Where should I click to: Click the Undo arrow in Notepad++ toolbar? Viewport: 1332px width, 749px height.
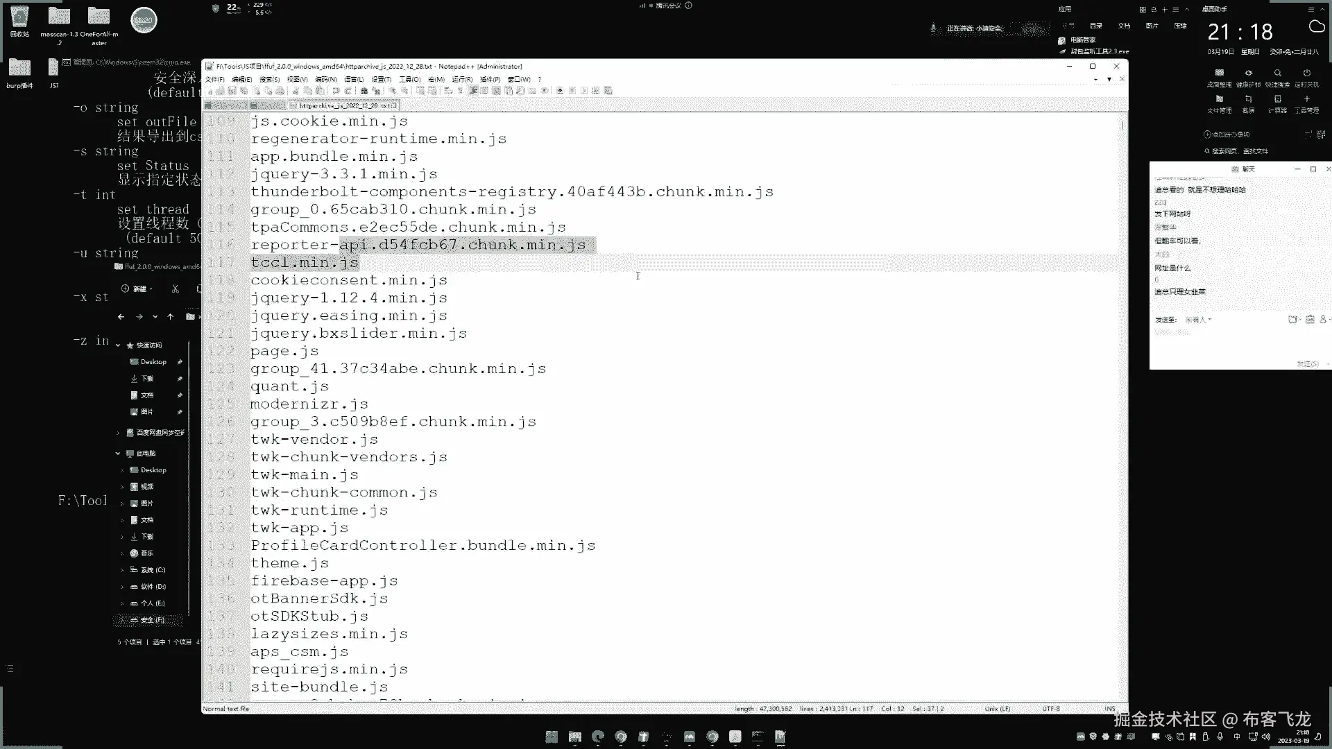tap(336, 91)
